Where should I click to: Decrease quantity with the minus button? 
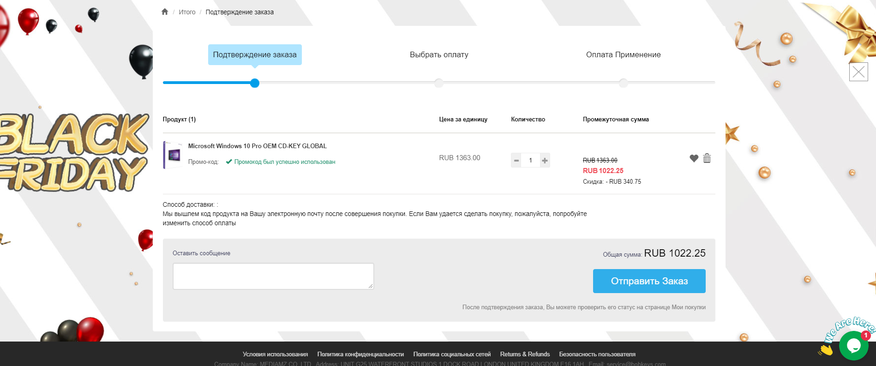[x=516, y=160]
